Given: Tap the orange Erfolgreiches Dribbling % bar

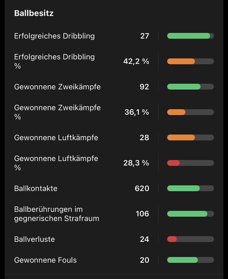Looking at the screenshot, I should [190, 61].
